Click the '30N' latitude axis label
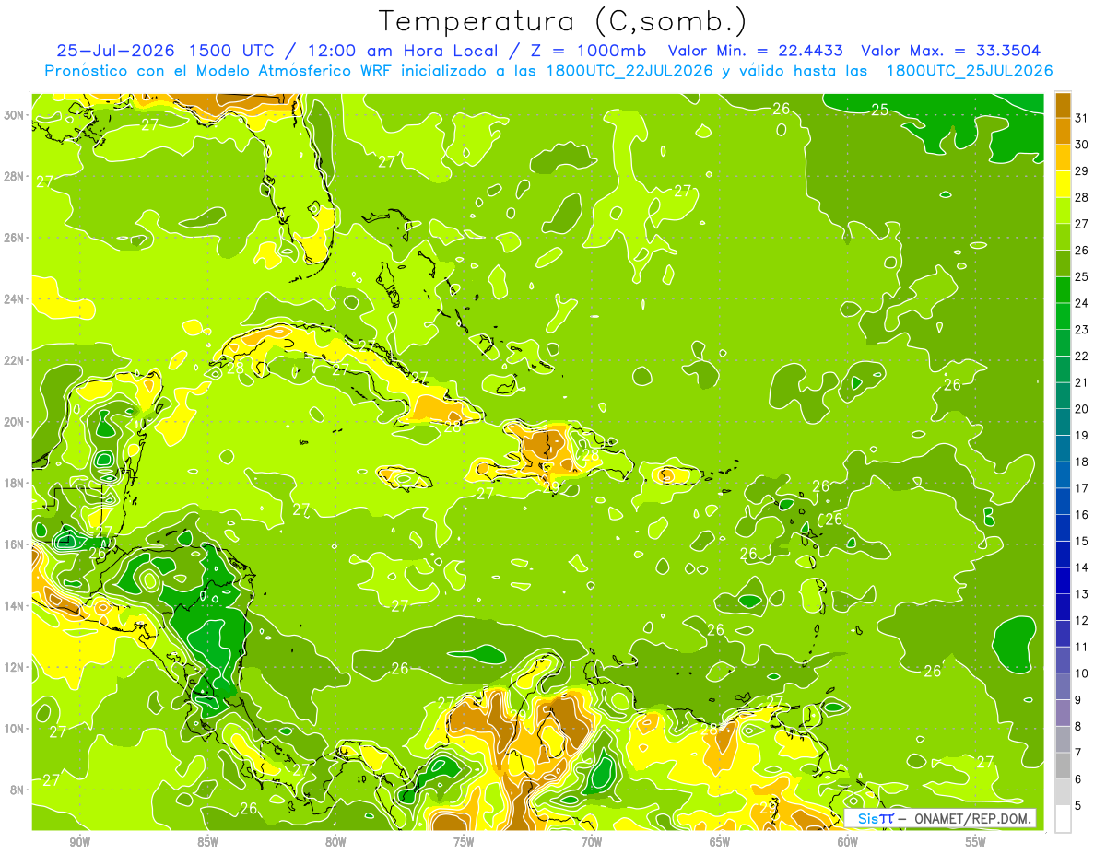Image resolution: width=1106 pixels, height=854 pixels. pos(13,115)
